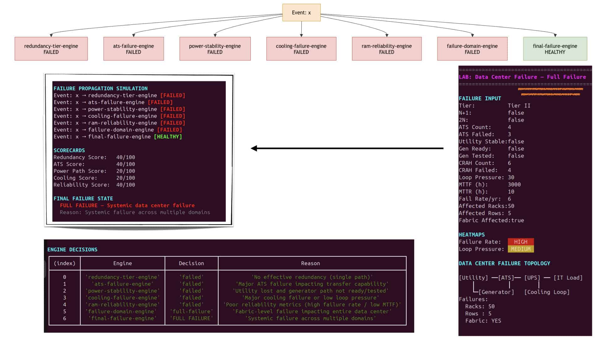Screen dimensions: 602x338
Task: Click the power-stability-engine FAILED box
Action: pos(215,49)
